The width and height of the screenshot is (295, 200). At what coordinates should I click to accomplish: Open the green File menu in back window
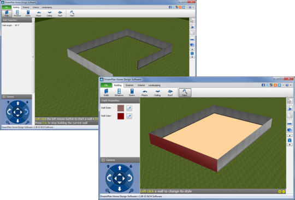click(7, 7)
